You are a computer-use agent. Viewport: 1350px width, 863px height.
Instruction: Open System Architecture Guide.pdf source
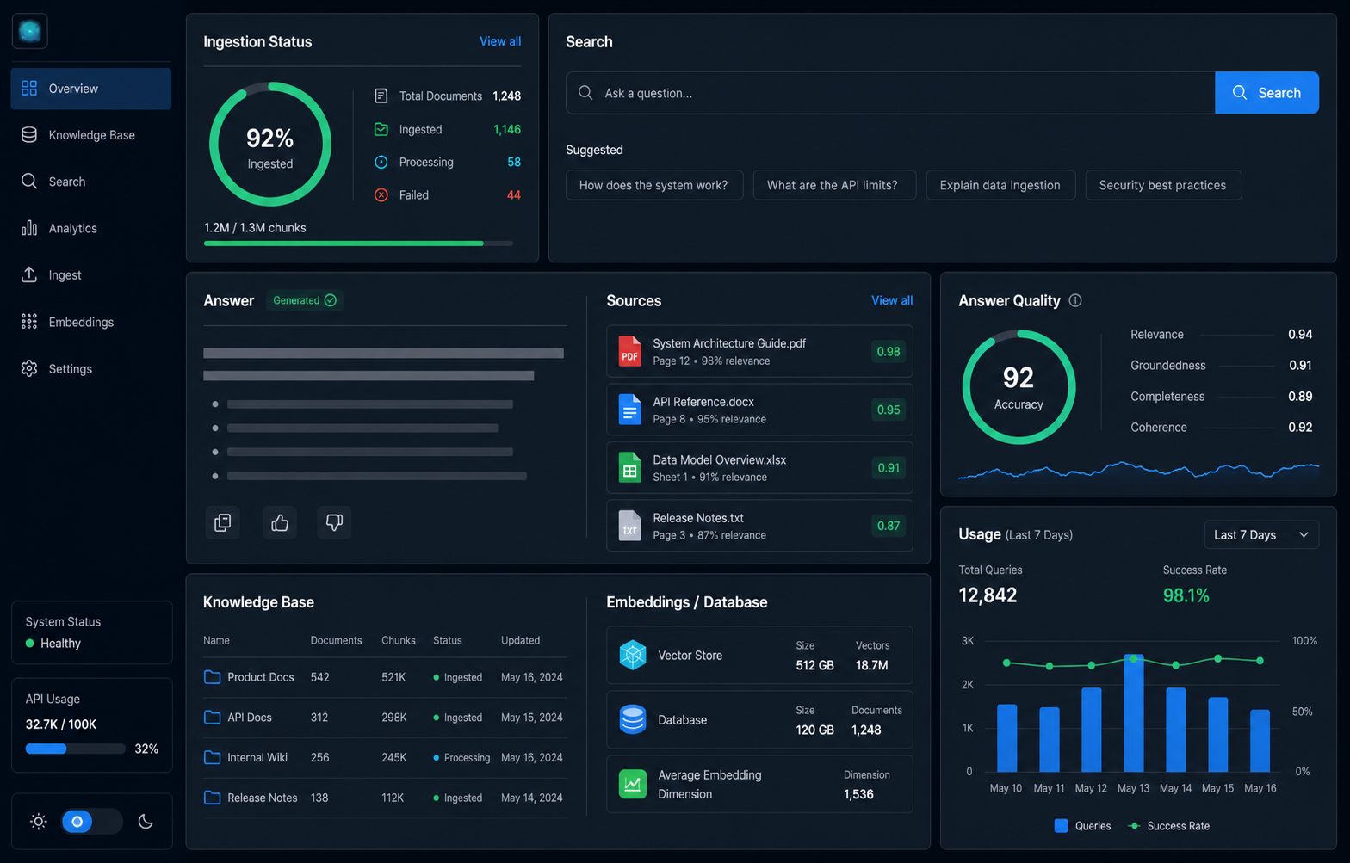[x=759, y=351]
